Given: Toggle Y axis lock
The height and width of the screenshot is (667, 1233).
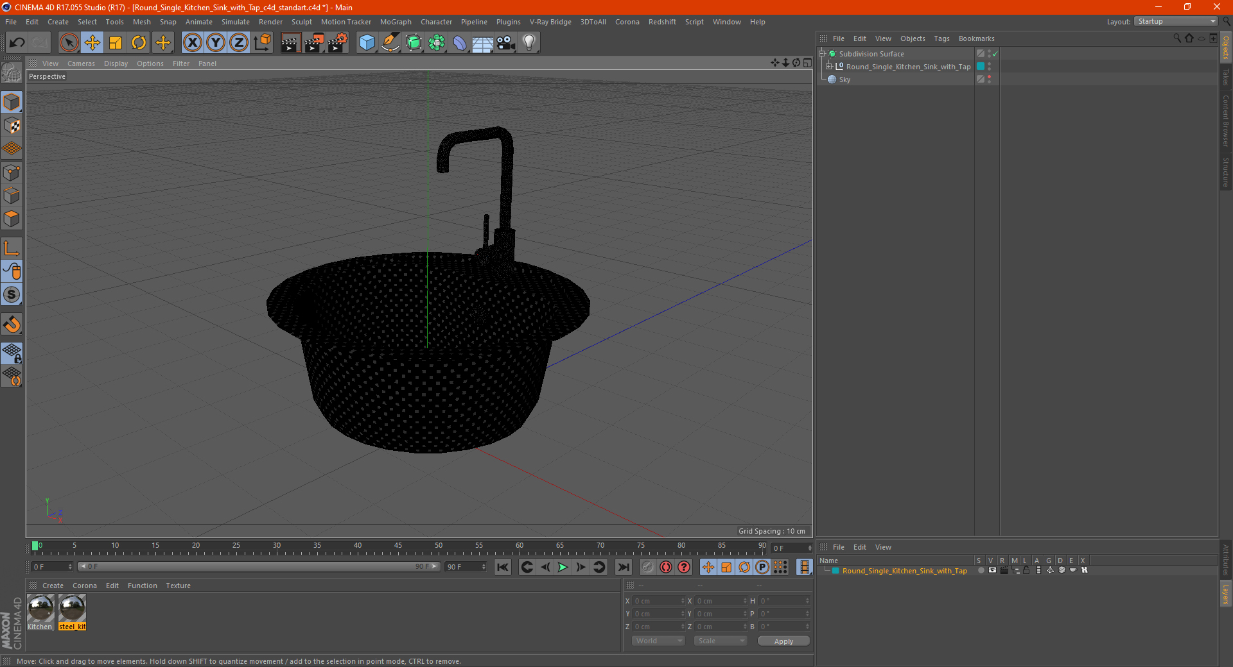Looking at the screenshot, I should point(216,43).
